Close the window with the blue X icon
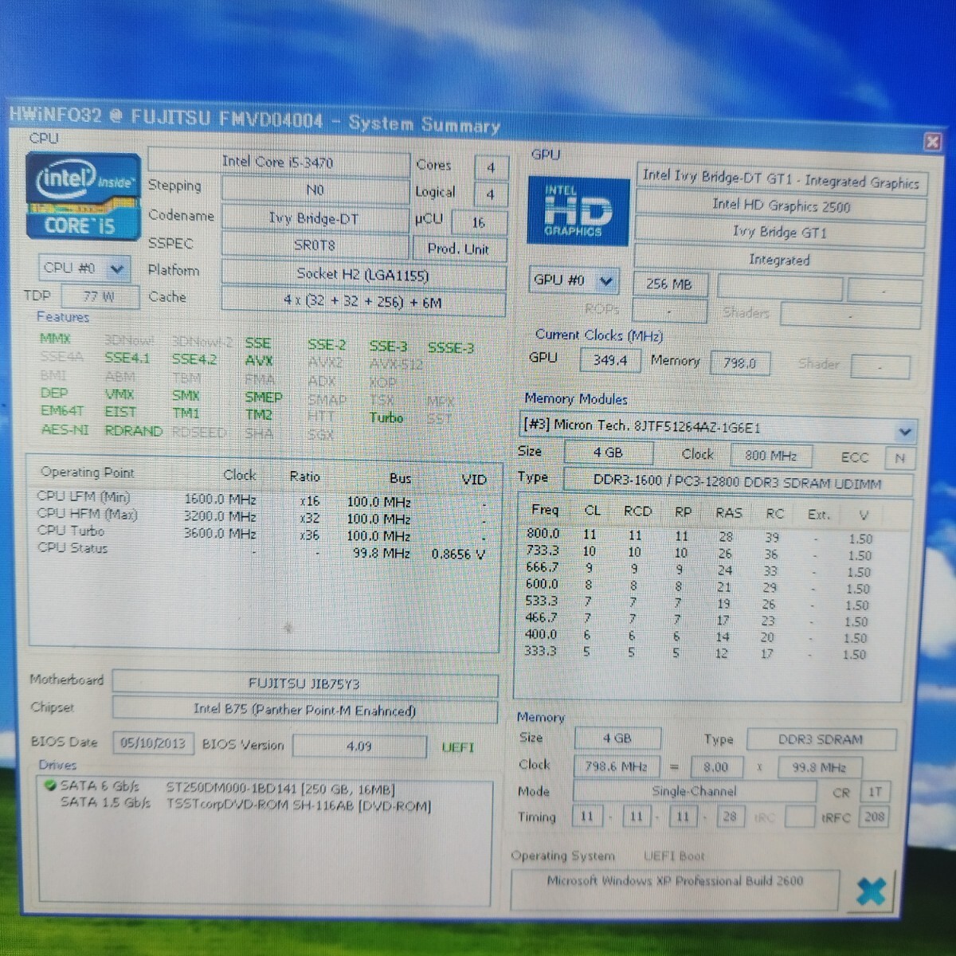The image size is (956, 956). pos(871,891)
